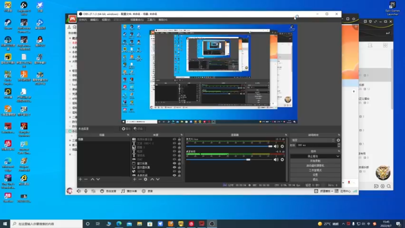
Task: Move the selected source up
Action: (x=152, y=179)
